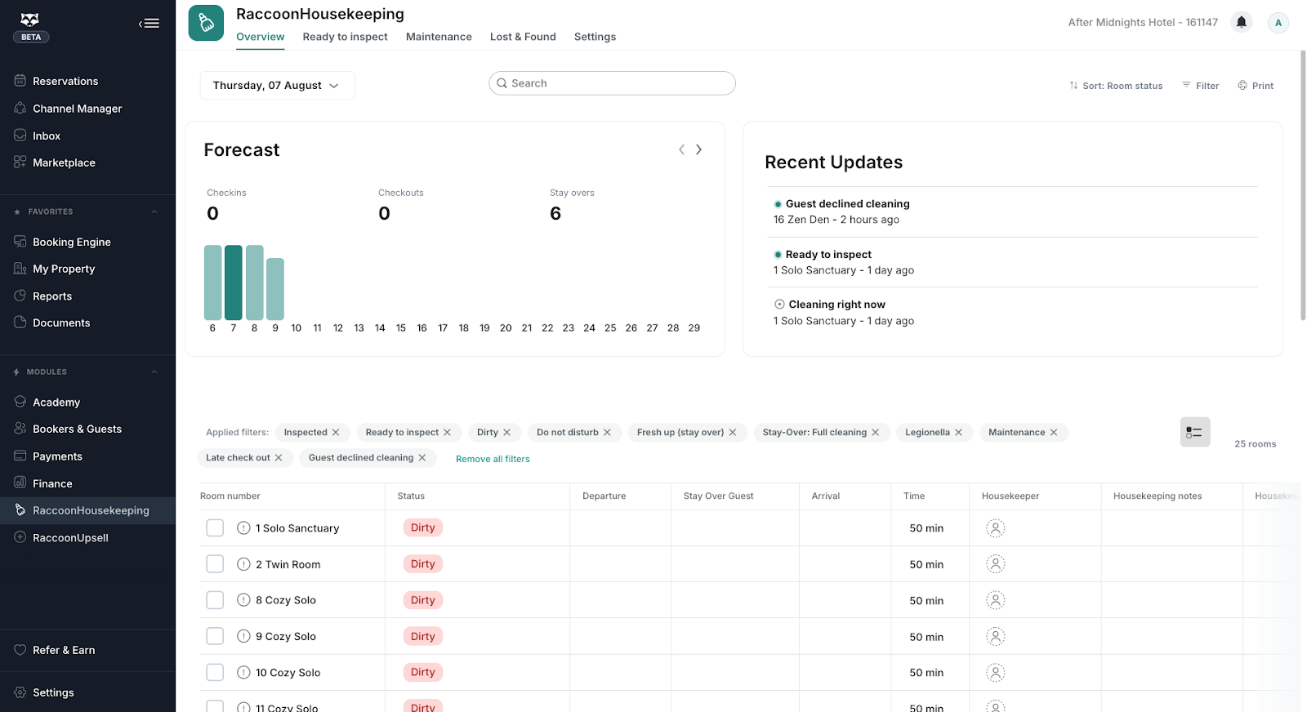Open user avatar A menu
The height and width of the screenshot is (712, 1307).
[x=1278, y=23]
